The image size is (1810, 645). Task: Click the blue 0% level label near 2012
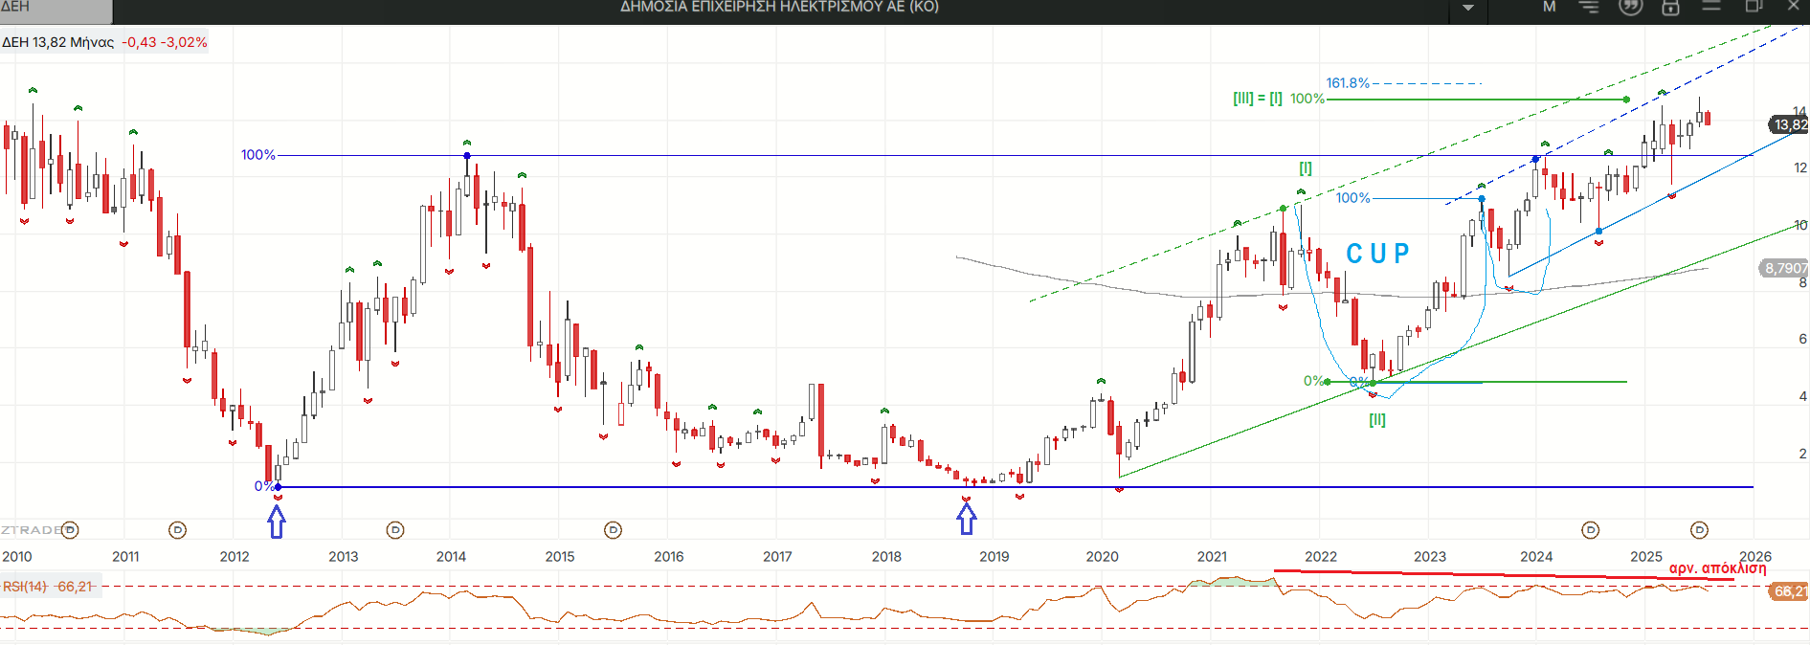click(x=263, y=486)
